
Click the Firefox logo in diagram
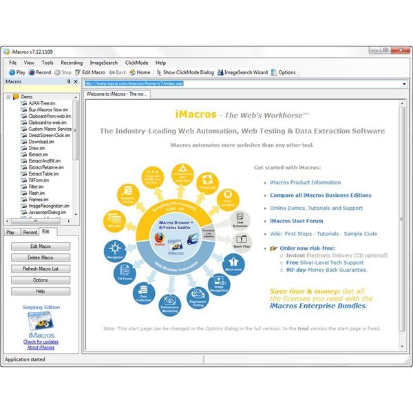160,239
